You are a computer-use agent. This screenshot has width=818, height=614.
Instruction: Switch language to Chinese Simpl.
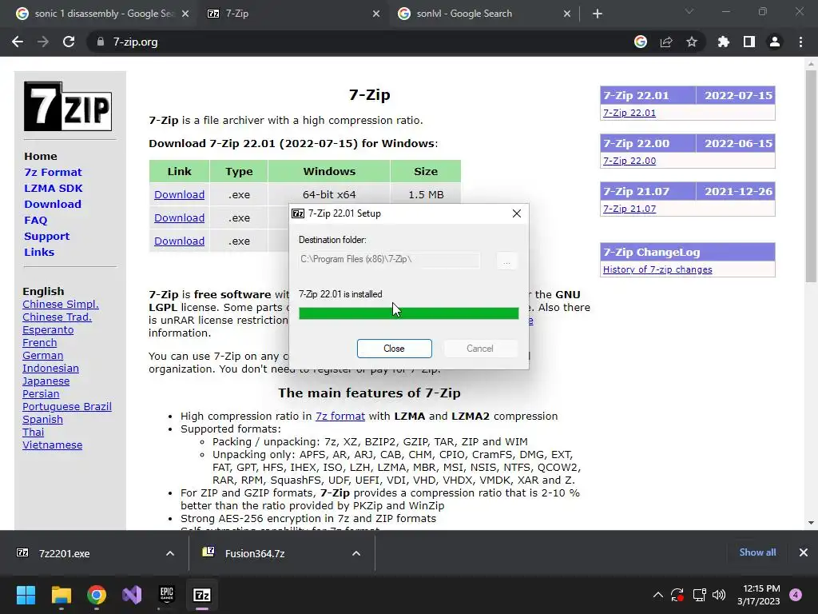pos(61,305)
